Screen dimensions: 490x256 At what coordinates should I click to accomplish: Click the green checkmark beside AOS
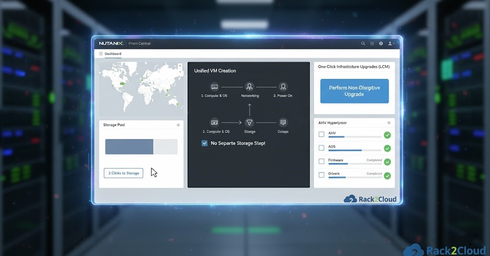[387, 148]
